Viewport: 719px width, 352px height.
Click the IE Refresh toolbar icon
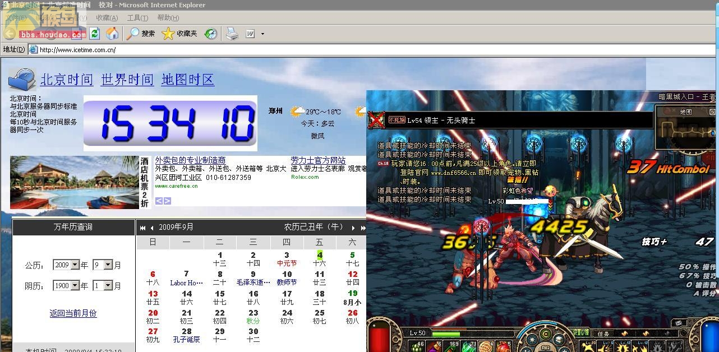[94, 34]
